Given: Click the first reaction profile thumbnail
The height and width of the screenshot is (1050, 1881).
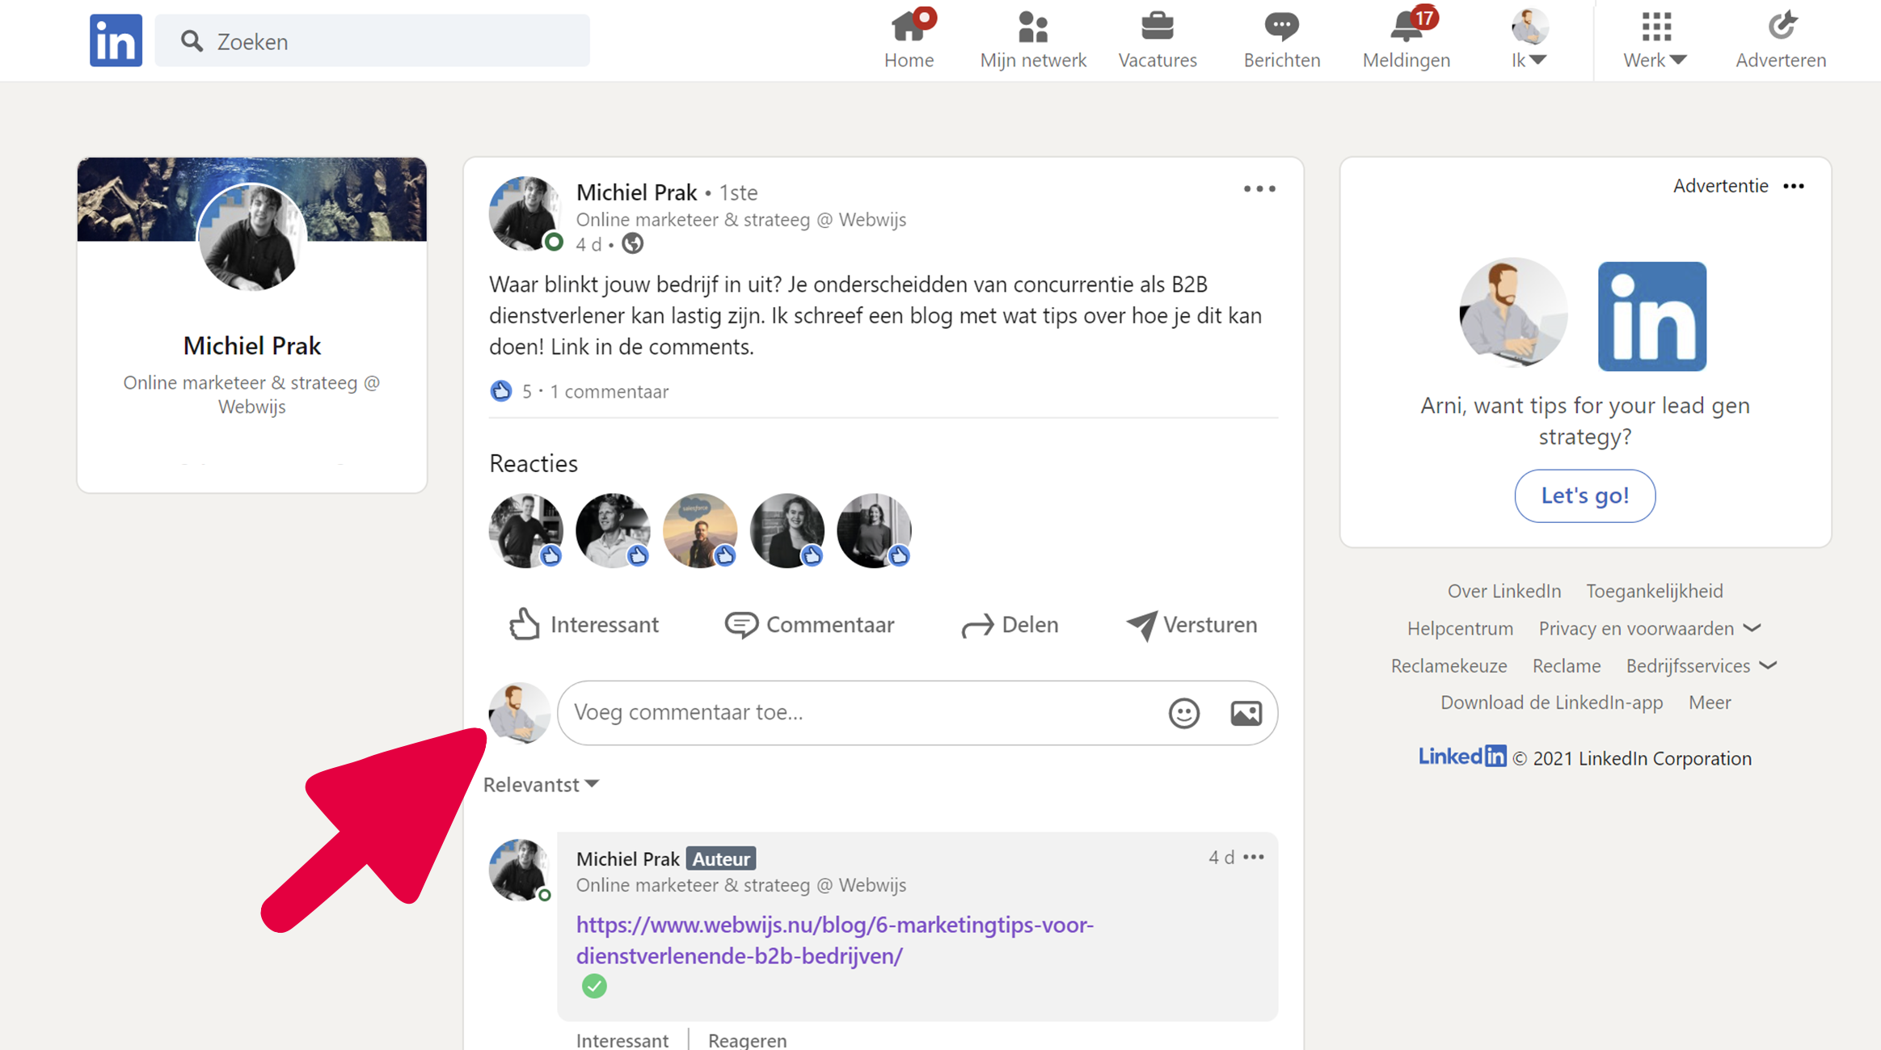Looking at the screenshot, I should click(525, 531).
